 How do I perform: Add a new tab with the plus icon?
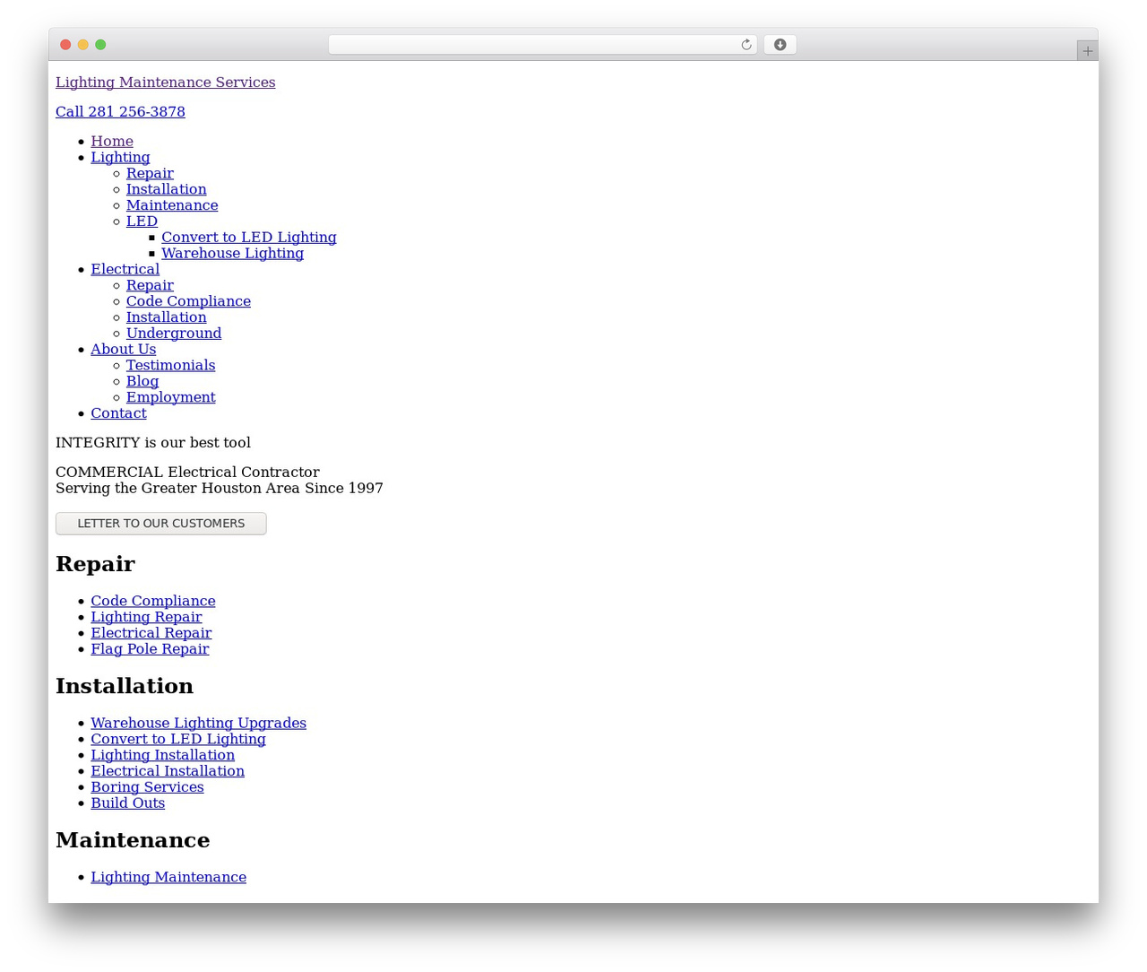[x=1087, y=51]
